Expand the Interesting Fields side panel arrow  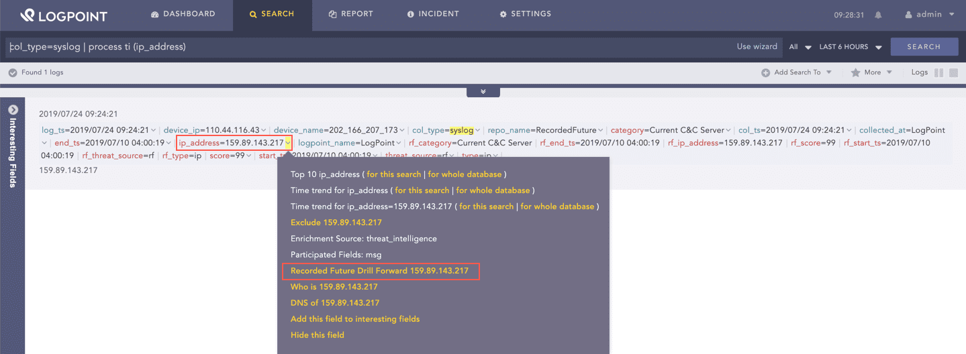(x=13, y=109)
